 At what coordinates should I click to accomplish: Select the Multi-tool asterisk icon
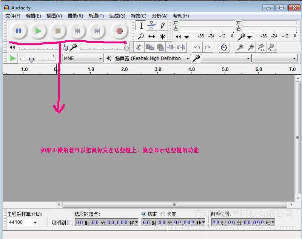[x=162, y=36]
